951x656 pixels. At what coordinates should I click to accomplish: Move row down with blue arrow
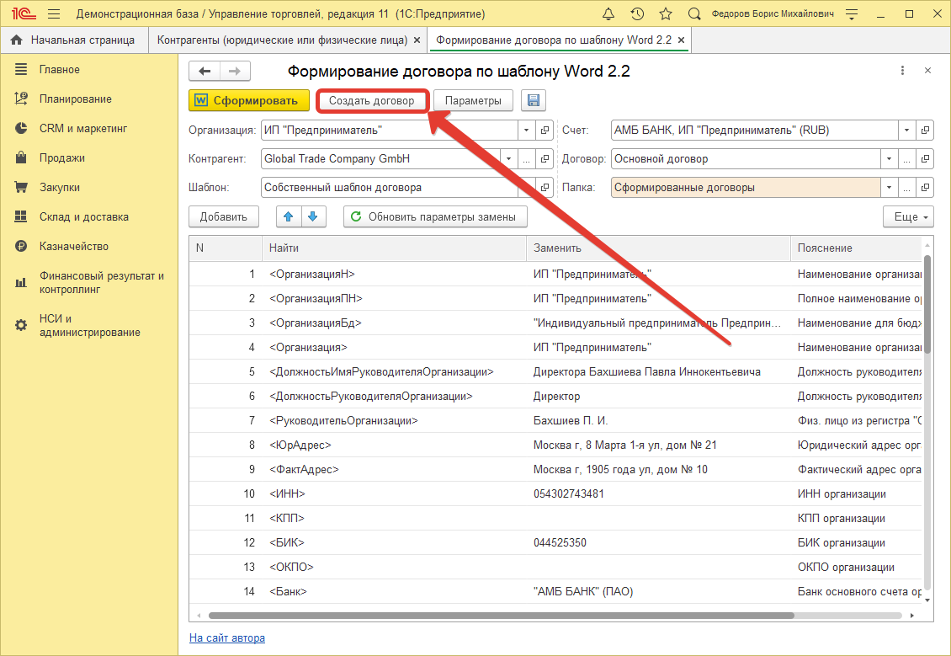pyautogui.click(x=313, y=216)
